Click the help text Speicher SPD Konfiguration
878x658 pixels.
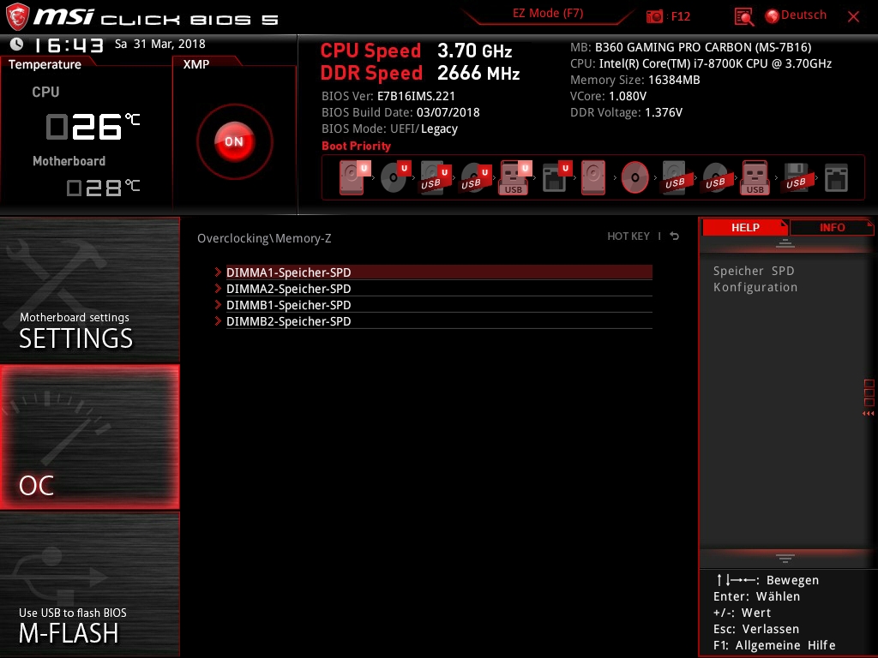pyautogui.click(x=755, y=278)
